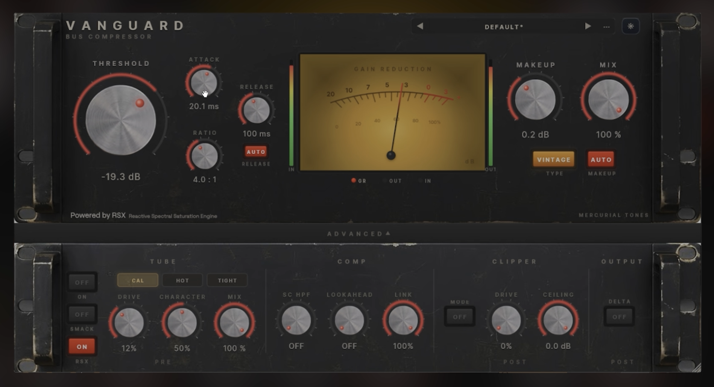
Task: Click the Tube Drive knob
Action: 129,322
